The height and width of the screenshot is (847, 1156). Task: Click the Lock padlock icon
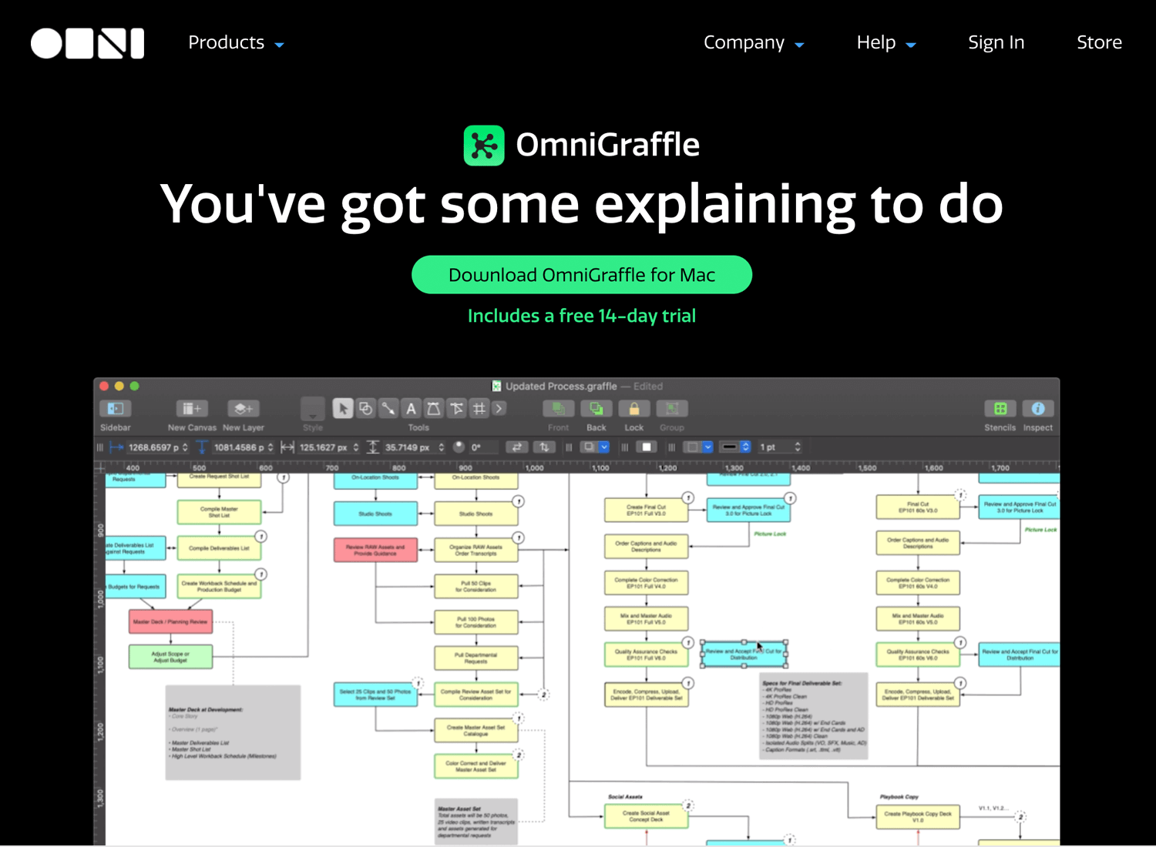pyautogui.click(x=634, y=409)
